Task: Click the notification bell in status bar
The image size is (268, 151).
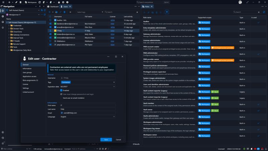Action: [x=252, y=149]
